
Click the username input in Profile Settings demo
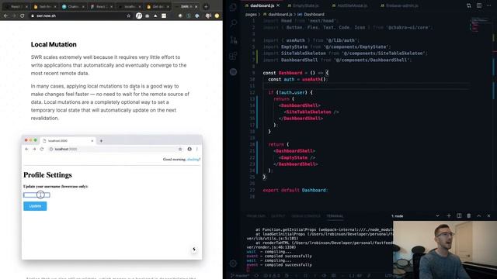36,195
